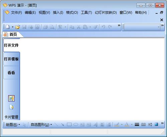Click the Dash Style icon

coord(143,125)
